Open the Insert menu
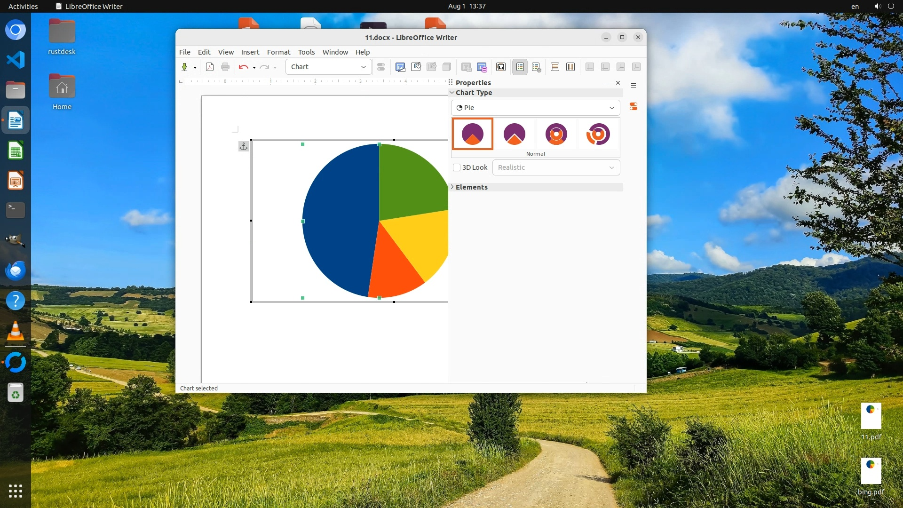Screen dimensions: 903x508 (250, 52)
